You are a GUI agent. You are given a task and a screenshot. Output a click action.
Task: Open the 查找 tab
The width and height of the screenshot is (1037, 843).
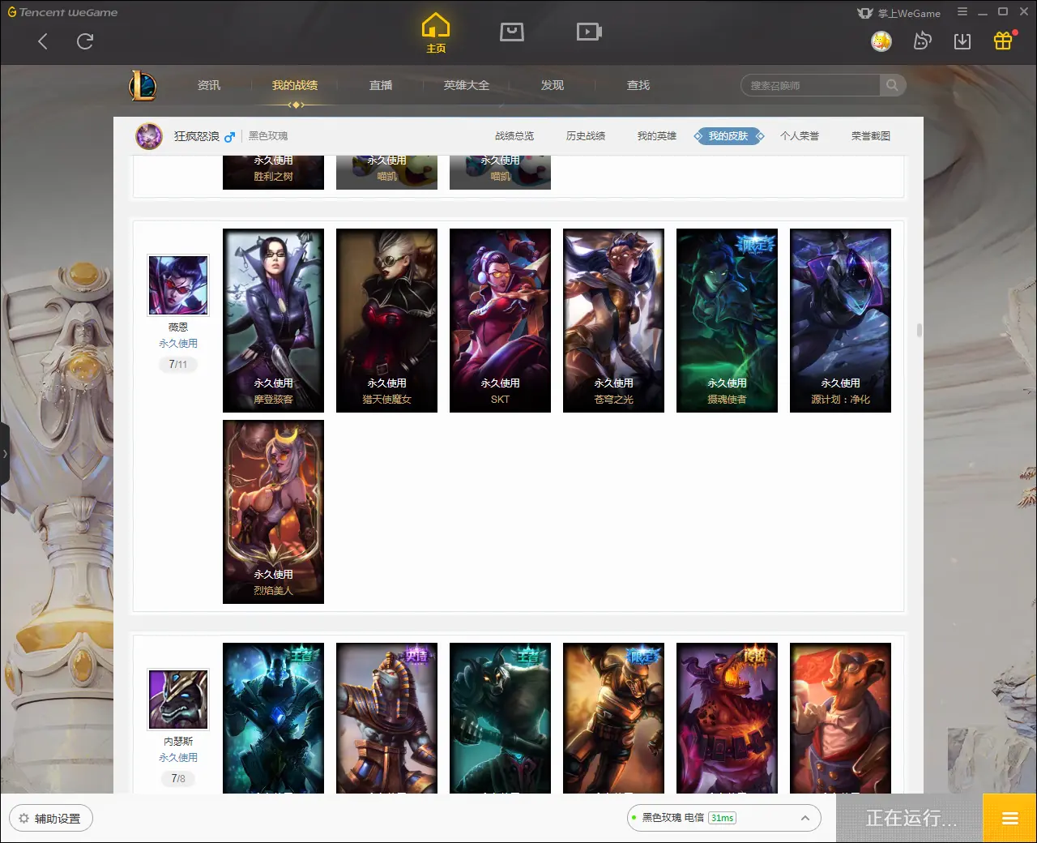click(x=638, y=85)
